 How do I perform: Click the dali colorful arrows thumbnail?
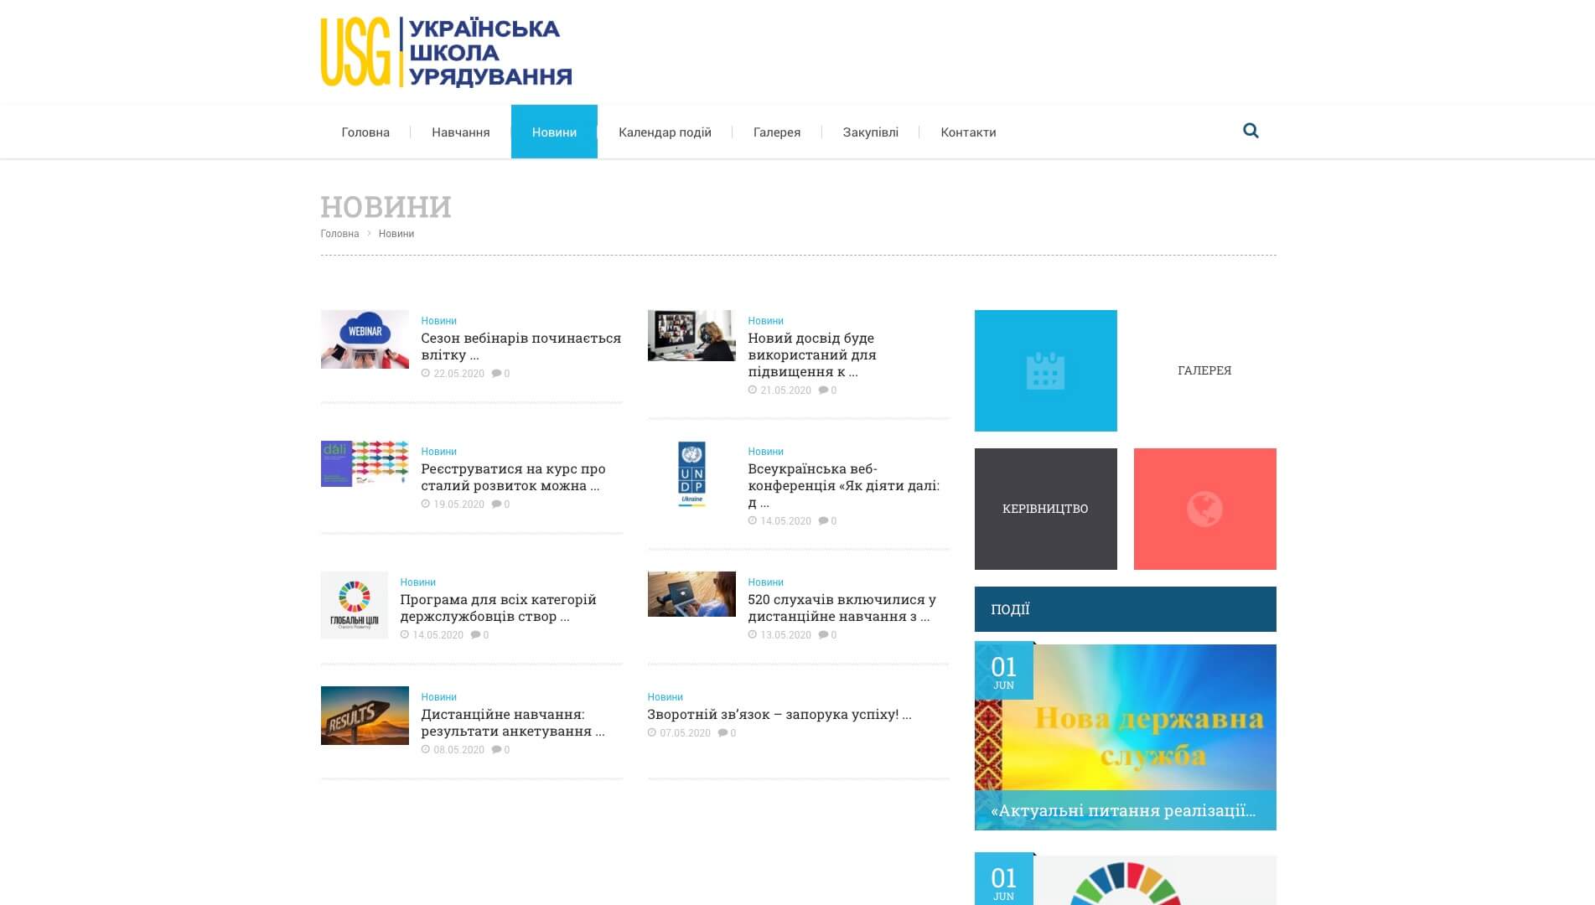(365, 463)
